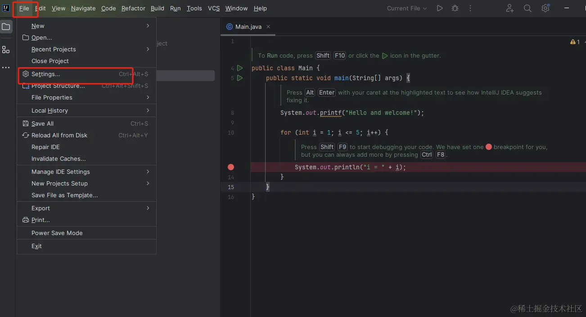
Task: Open Code With Me user icon
Action: point(509,8)
